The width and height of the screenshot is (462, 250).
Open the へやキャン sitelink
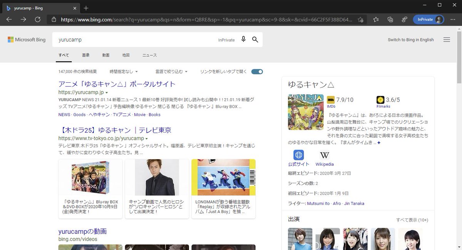pos(99,115)
